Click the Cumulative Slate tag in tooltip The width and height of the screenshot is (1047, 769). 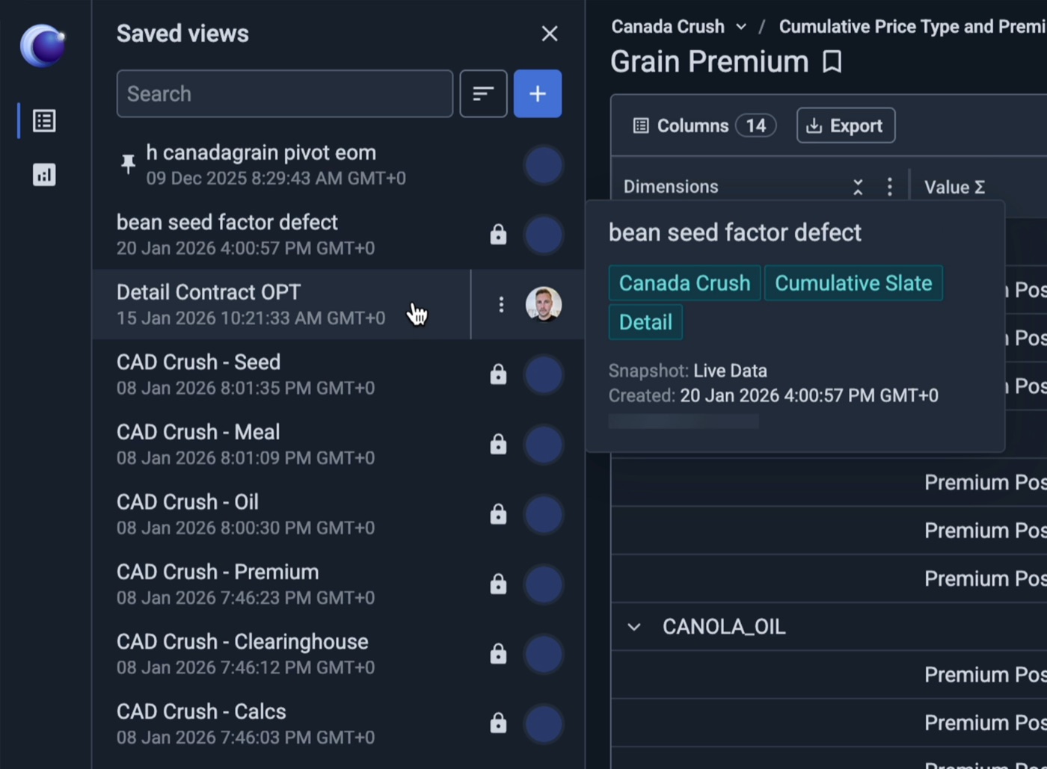pos(853,283)
